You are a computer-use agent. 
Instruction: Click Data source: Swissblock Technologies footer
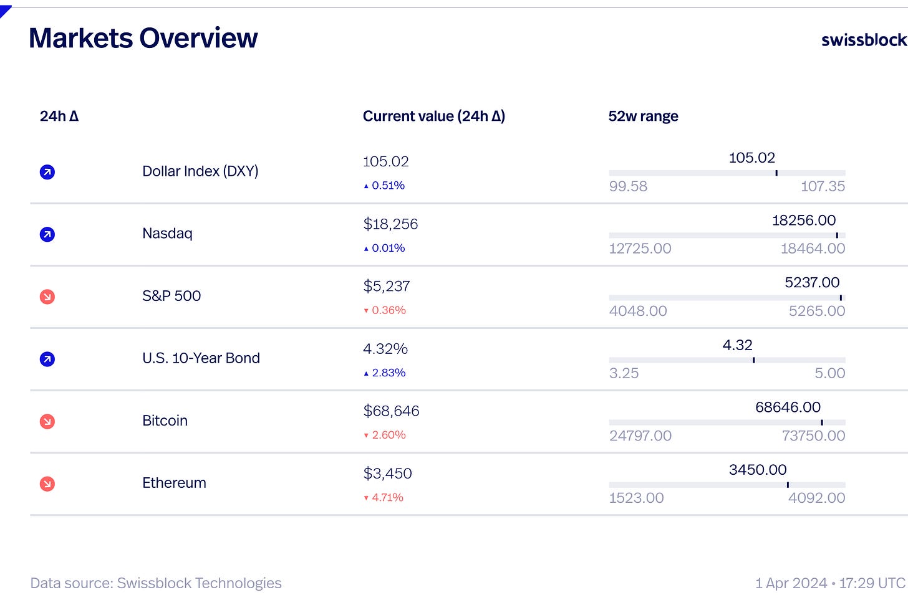[156, 583]
